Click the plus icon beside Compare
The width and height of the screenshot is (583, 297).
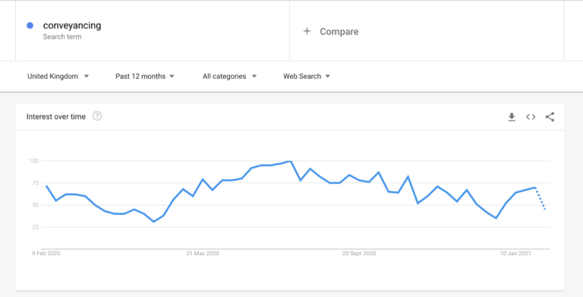[x=307, y=31]
